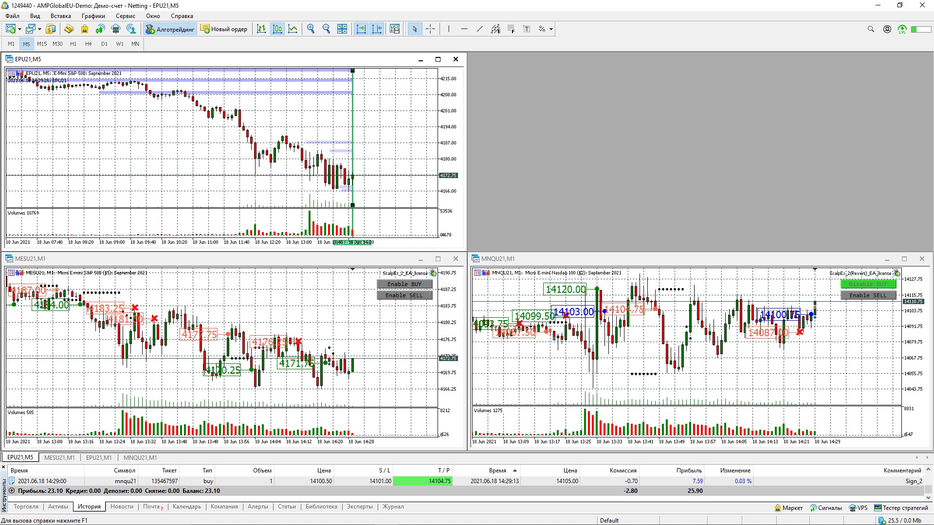The image size is (934, 525).
Task: Select the crosshair tool
Action: click(x=430, y=29)
